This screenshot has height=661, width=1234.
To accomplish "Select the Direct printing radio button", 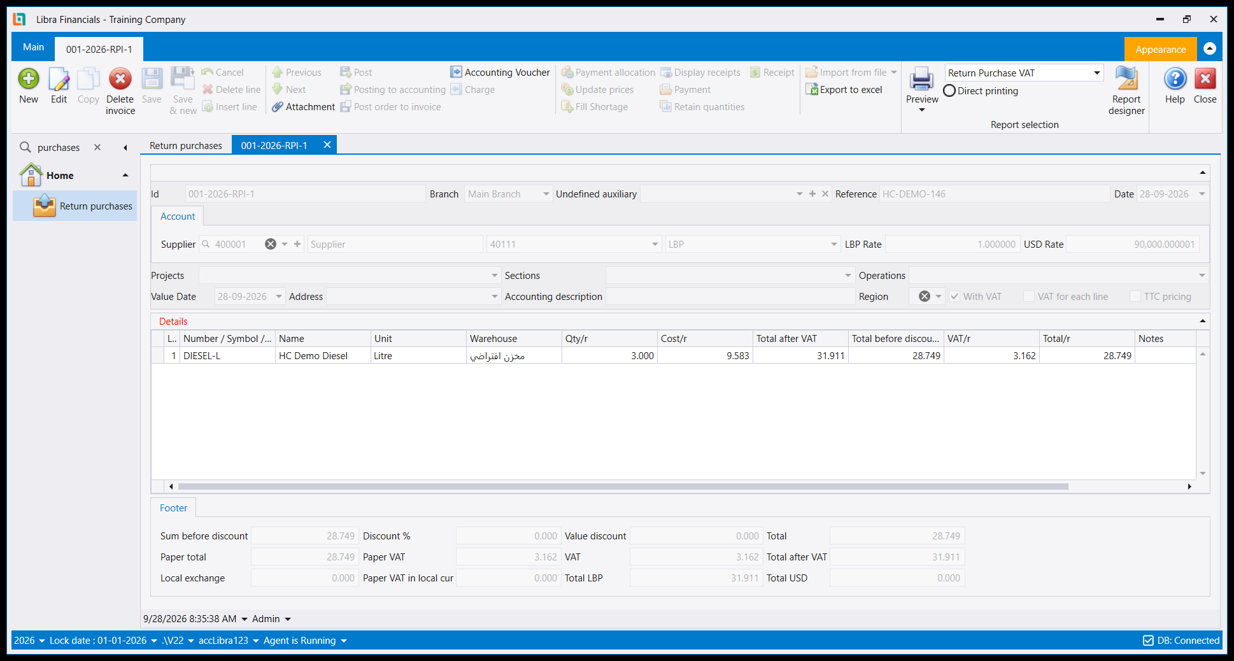I will coord(949,91).
